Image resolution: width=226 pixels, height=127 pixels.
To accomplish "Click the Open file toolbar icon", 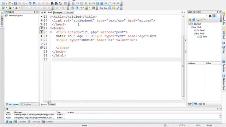I will (x=10, y=3).
